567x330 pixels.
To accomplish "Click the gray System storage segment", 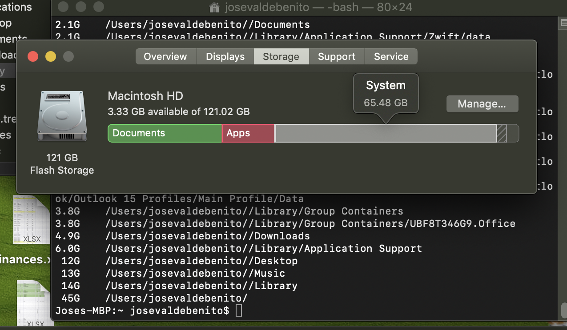I will pos(386,133).
